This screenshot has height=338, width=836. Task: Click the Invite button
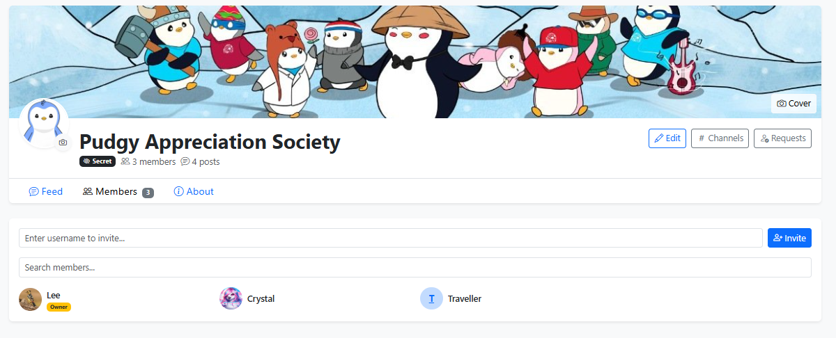tap(789, 238)
